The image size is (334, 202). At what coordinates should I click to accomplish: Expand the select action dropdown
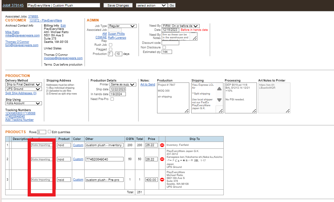(152, 5)
